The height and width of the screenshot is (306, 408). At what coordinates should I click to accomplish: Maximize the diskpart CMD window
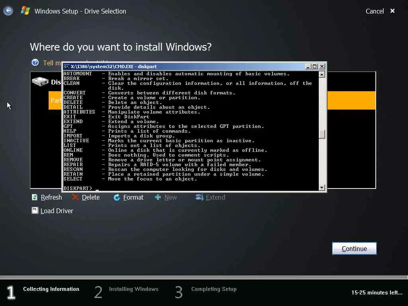(315, 67)
